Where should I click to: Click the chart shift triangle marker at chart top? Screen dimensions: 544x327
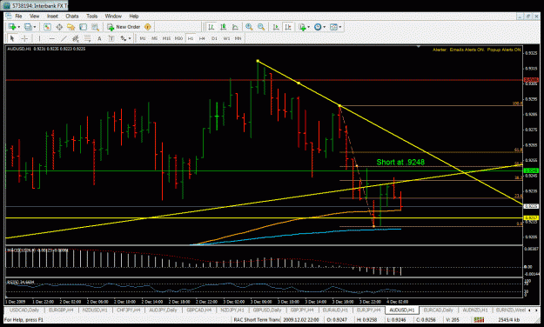tap(419, 46)
